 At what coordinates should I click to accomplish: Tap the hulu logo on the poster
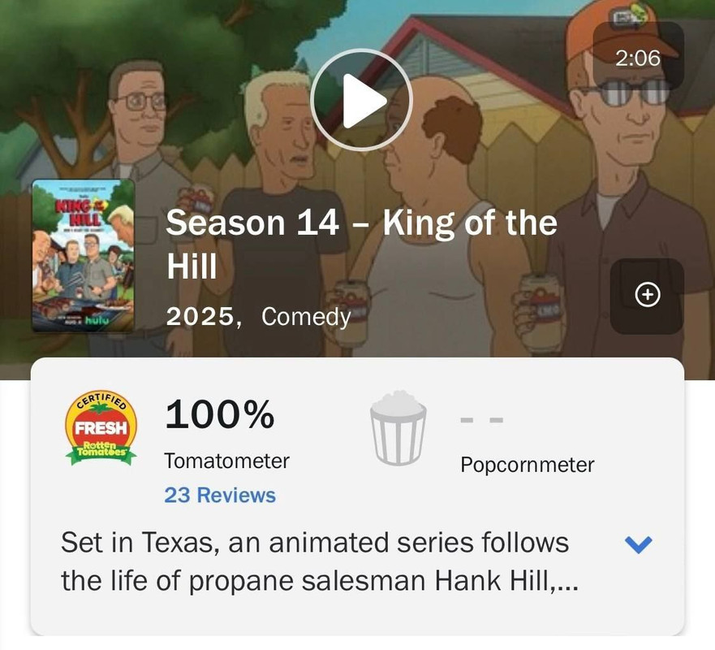coord(97,320)
